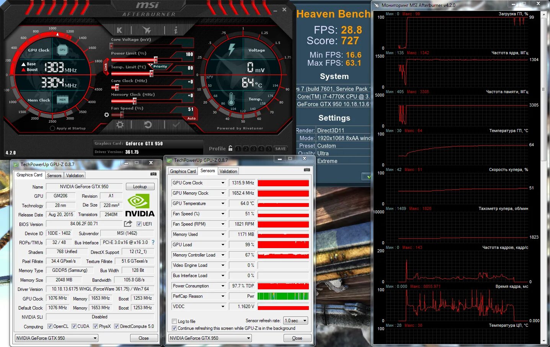Click the BIOS share/export arrow icon
This screenshot has height=347, width=550.
coord(128,224)
